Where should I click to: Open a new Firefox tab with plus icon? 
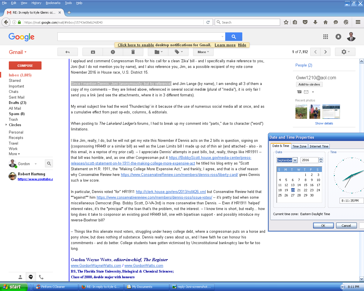[69, 13]
